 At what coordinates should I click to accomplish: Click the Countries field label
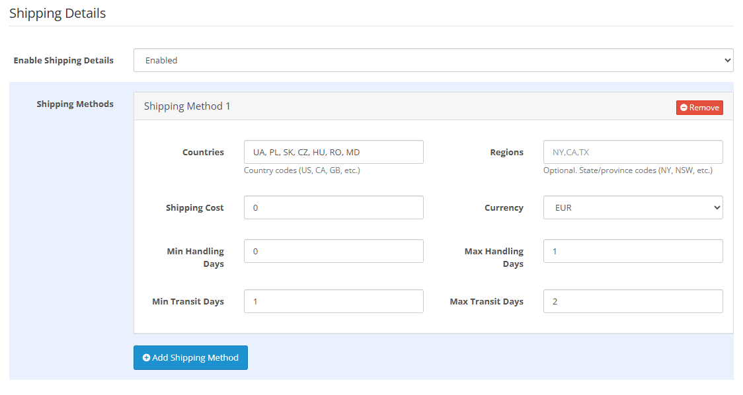click(203, 152)
